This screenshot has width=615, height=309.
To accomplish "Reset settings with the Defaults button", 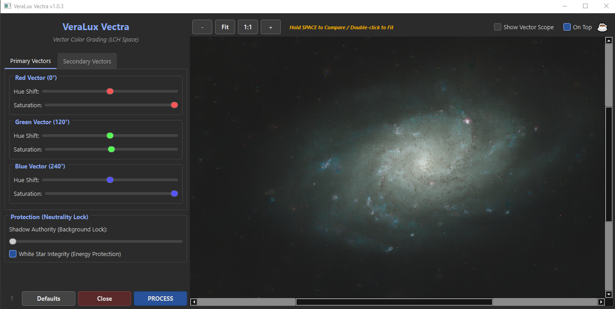I will point(48,299).
